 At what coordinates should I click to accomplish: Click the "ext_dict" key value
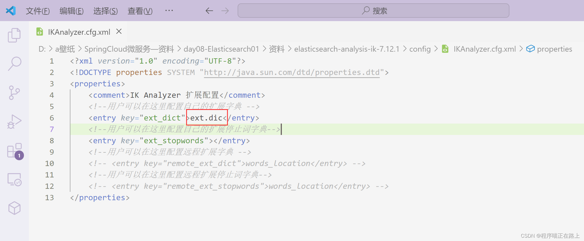[x=162, y=118]
